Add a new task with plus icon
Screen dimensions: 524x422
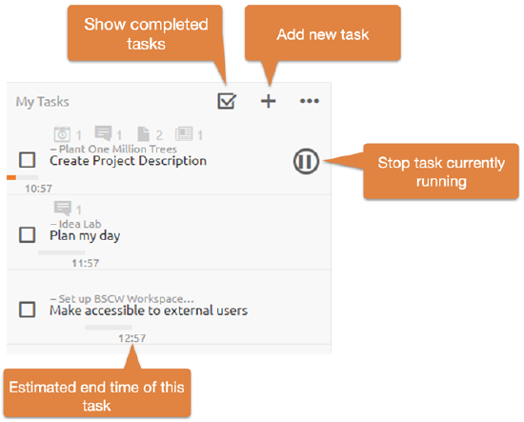269,101
